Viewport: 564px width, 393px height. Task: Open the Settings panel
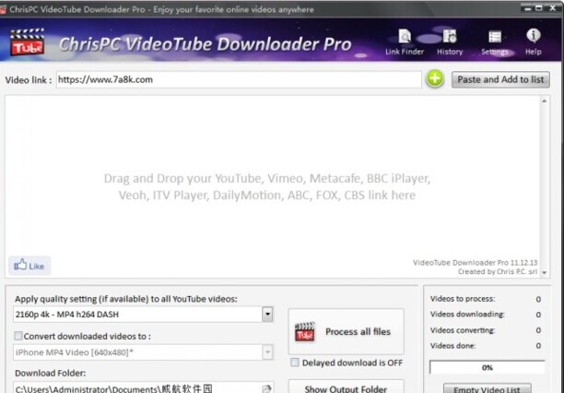click(495, 42)
